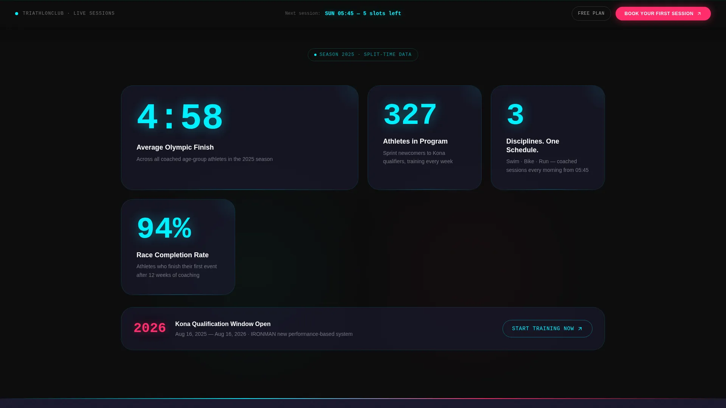Click 'Swim · Bike · Run' description text

click(548, 165)
